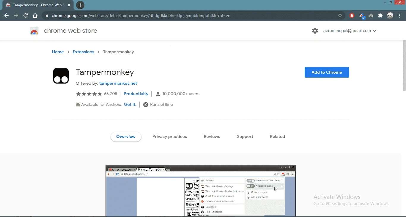
Task: Click the 66,708 ratings count
Action: [111, 94]
